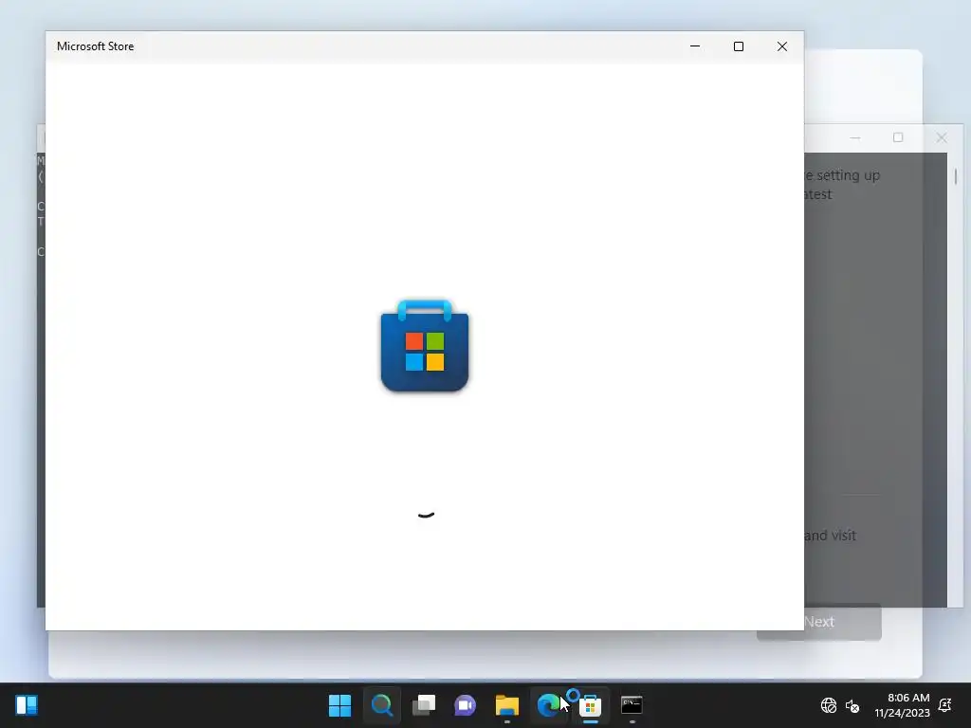This screenshot has width=971, height=728.
Task: Close the dimmed background window
Action: tap(942, 137)
